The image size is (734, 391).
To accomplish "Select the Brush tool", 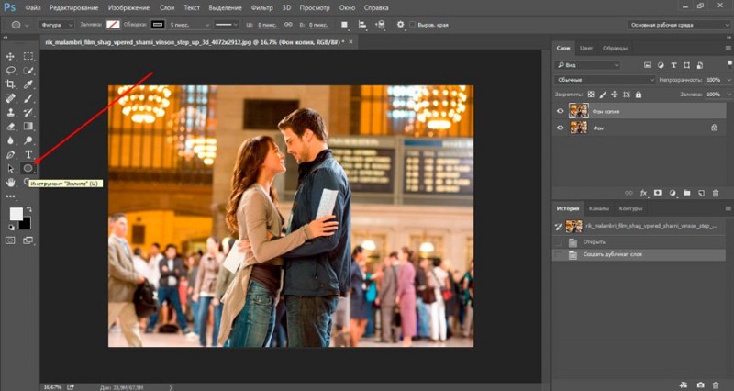I will click(x=28, y=99).
